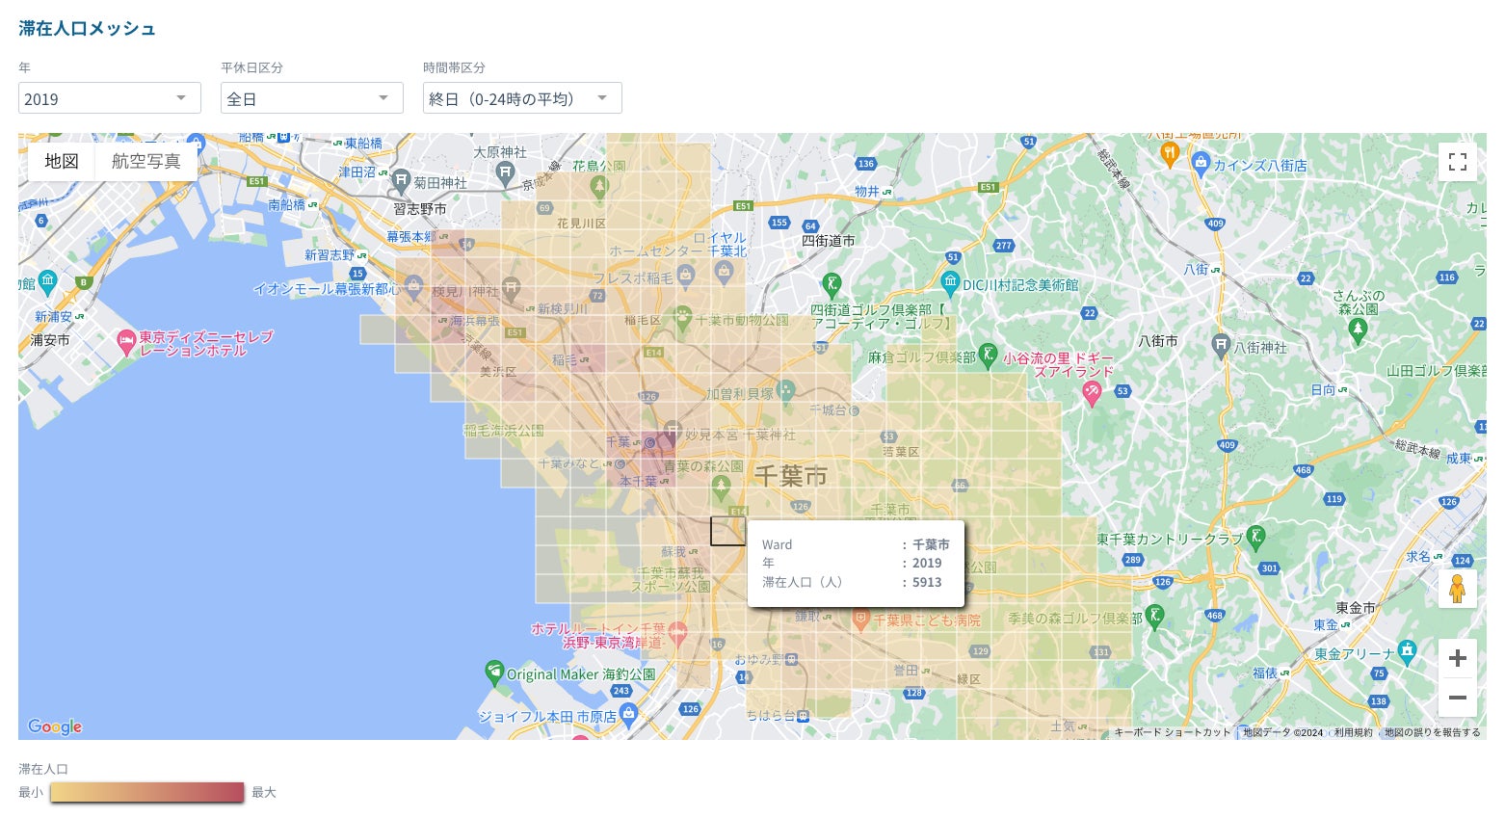The image size is (1505, 818).
Task: Click the 季美の森ゴルフ倶楽部 marker
Action: pos(1155,617)
